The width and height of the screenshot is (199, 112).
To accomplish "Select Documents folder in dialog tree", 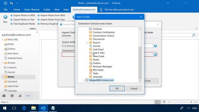I will tap(97, 39).
